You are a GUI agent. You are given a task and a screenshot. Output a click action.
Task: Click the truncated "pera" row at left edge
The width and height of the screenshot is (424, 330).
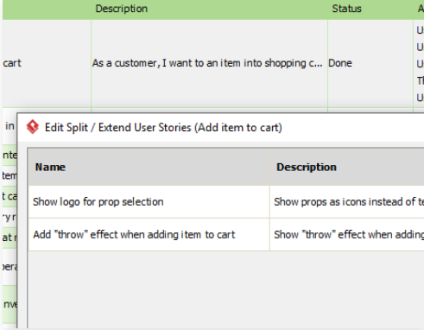coord(9,267)
